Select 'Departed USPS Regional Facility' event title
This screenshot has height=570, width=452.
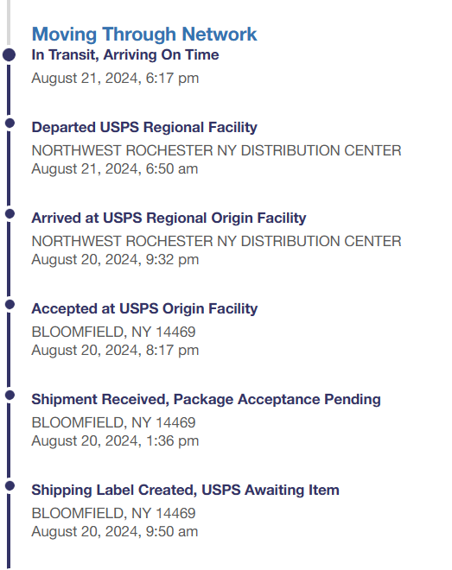[x=144, y=128]
